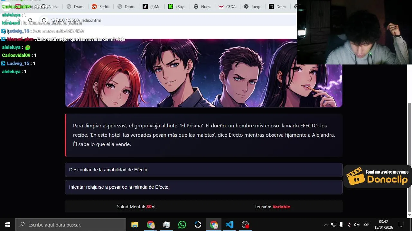Click the chat message from Manuel_pkm
Screen dimensions: 412x231
tap(63, 39)
